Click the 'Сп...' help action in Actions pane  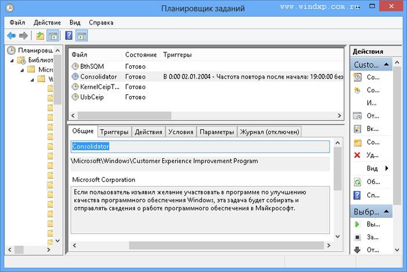point(367,195)
